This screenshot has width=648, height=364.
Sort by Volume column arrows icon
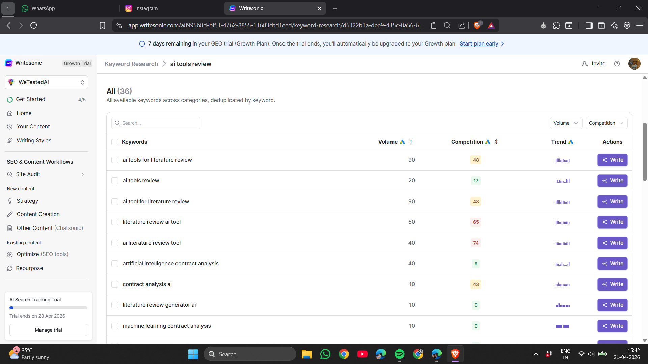click(411, 142)
